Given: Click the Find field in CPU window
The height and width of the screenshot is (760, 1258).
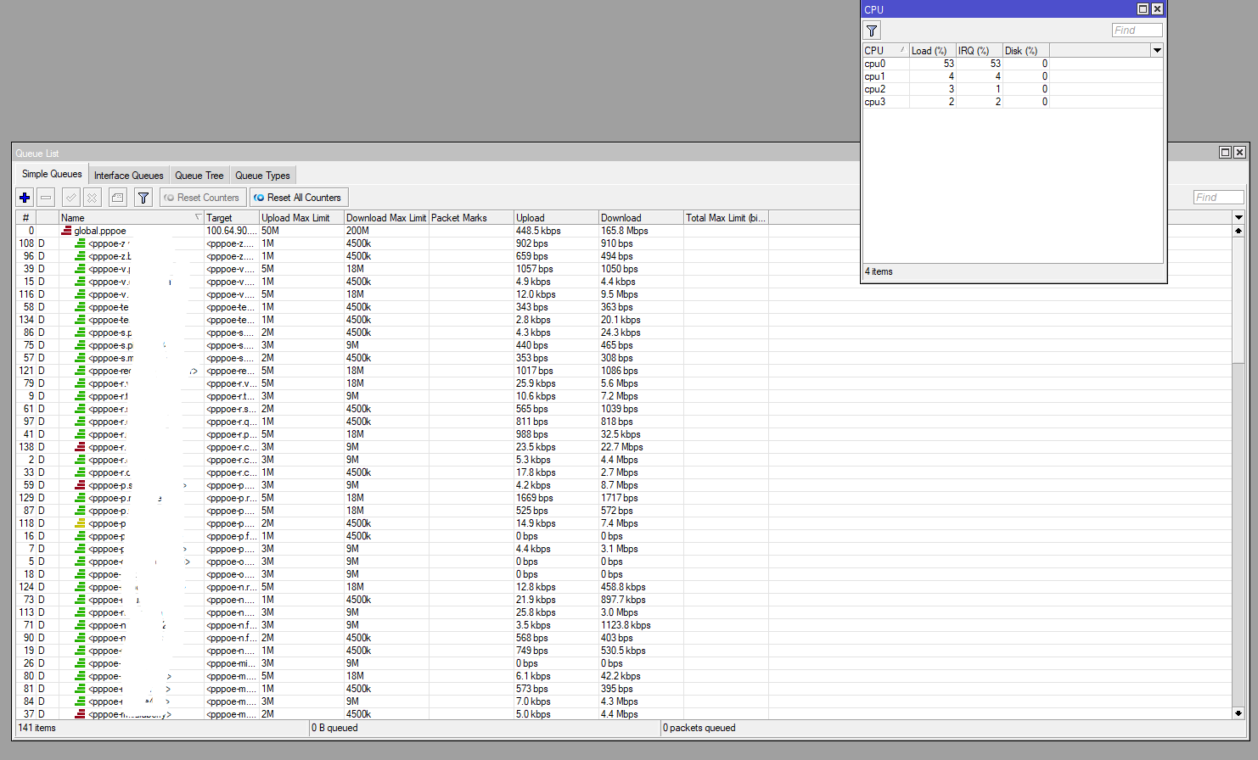Looking at the screenshot, I should (1137, 31).
